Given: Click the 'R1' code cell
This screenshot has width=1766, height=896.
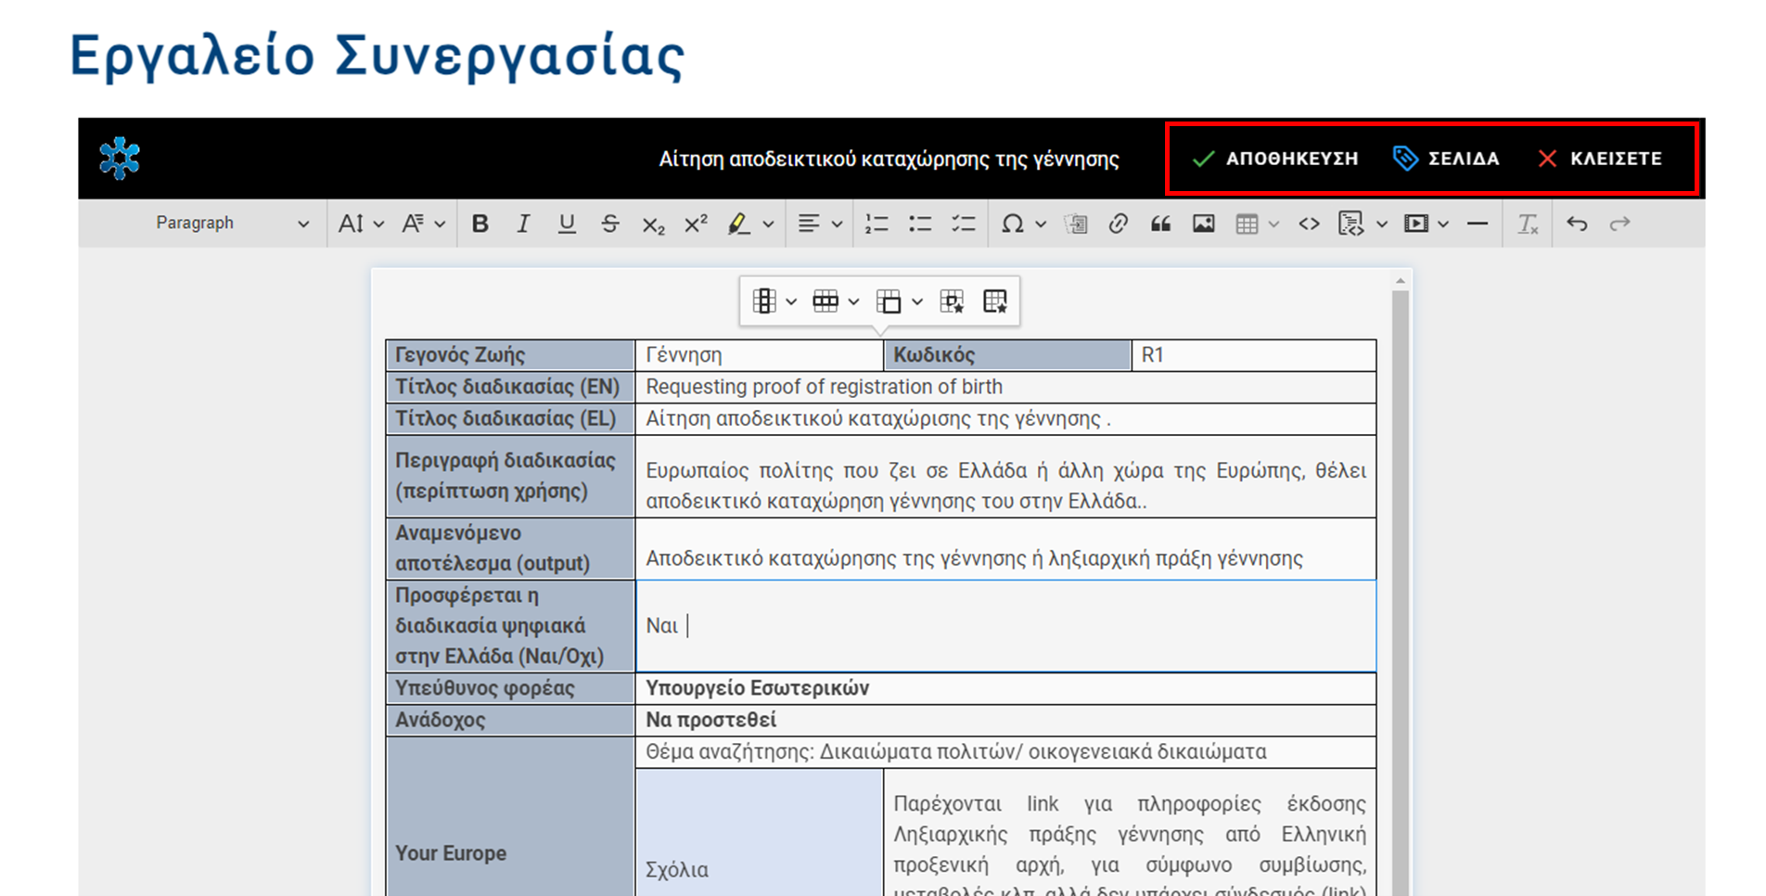Looking at the screenshot, I should [1254, 355].
